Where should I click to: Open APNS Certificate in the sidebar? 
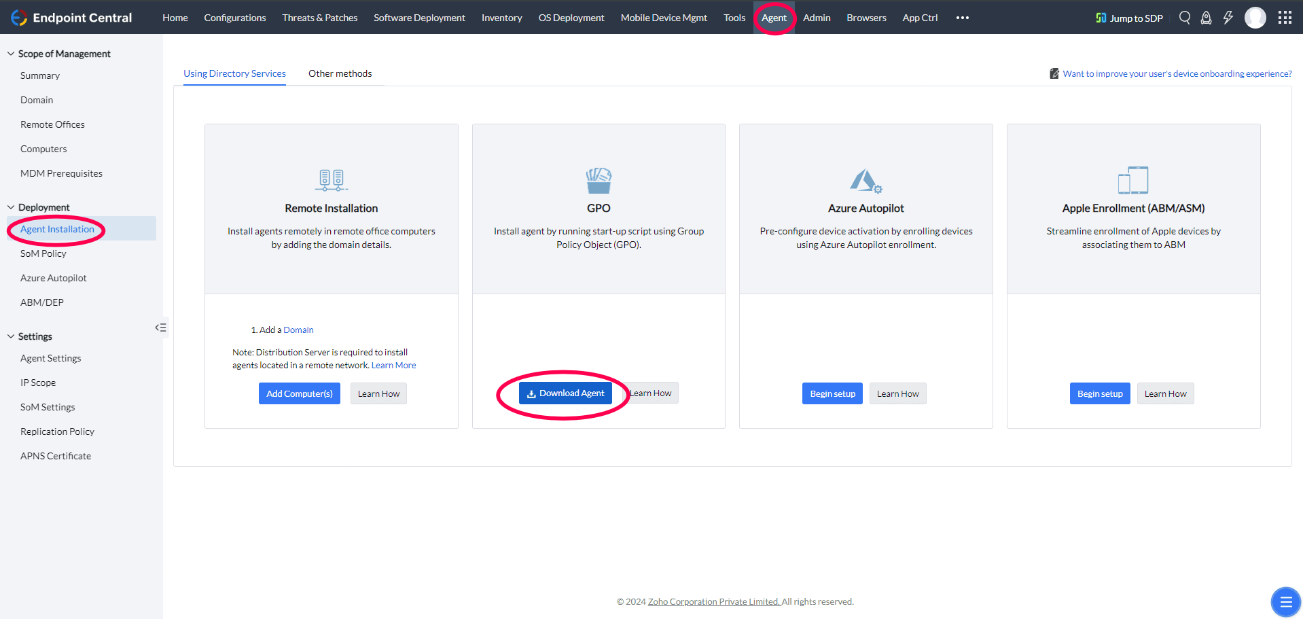(x=56, y=456)
